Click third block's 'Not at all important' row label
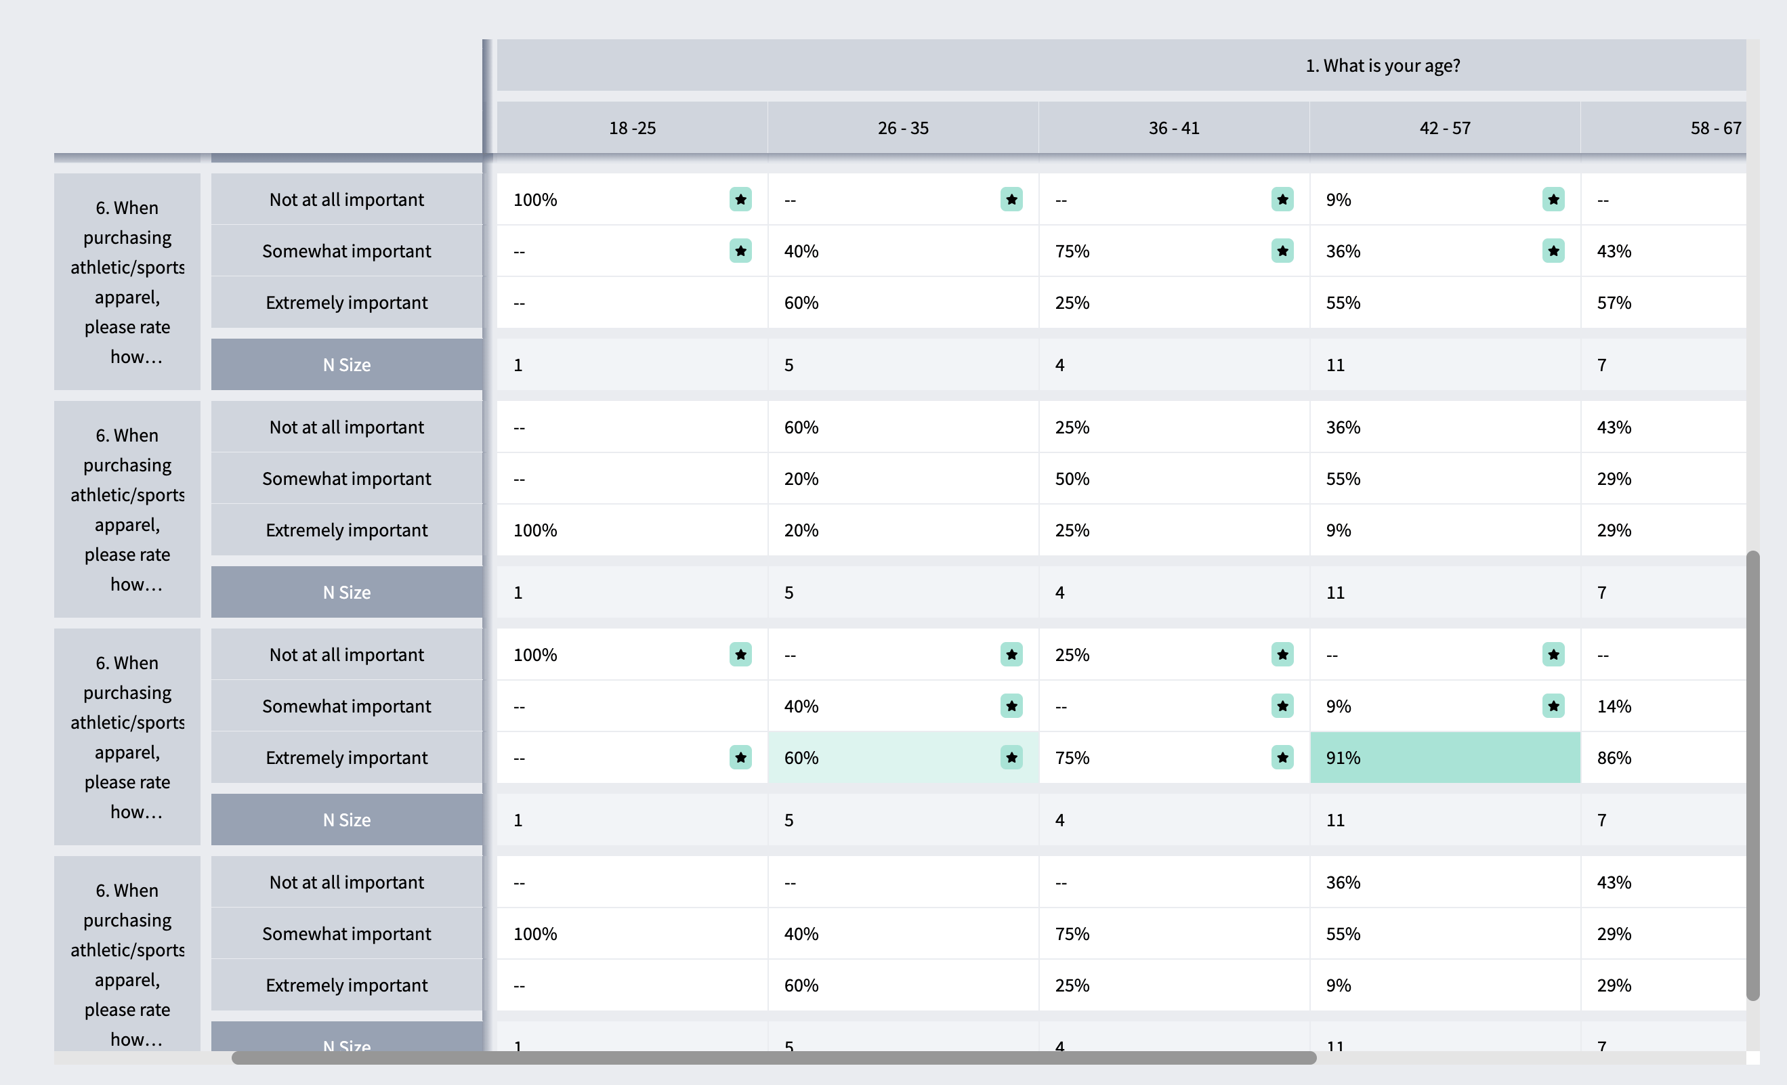This screenshot has height=1085, width=1787. 347,655
